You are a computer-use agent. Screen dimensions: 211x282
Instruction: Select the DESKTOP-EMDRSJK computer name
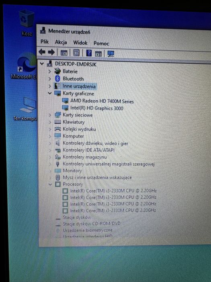click(x=76, y=64)
